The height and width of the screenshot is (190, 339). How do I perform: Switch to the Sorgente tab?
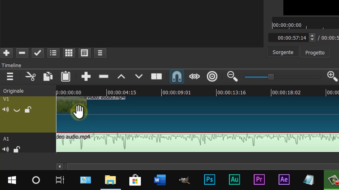tap(283, 52)
